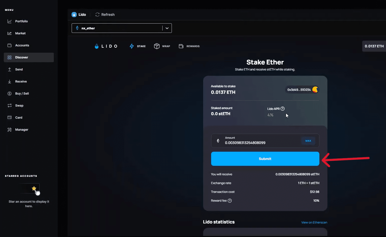Click the 4% Lido APR value
The image size is (386, 237).
pyautogui.click(x=270, y=115)
